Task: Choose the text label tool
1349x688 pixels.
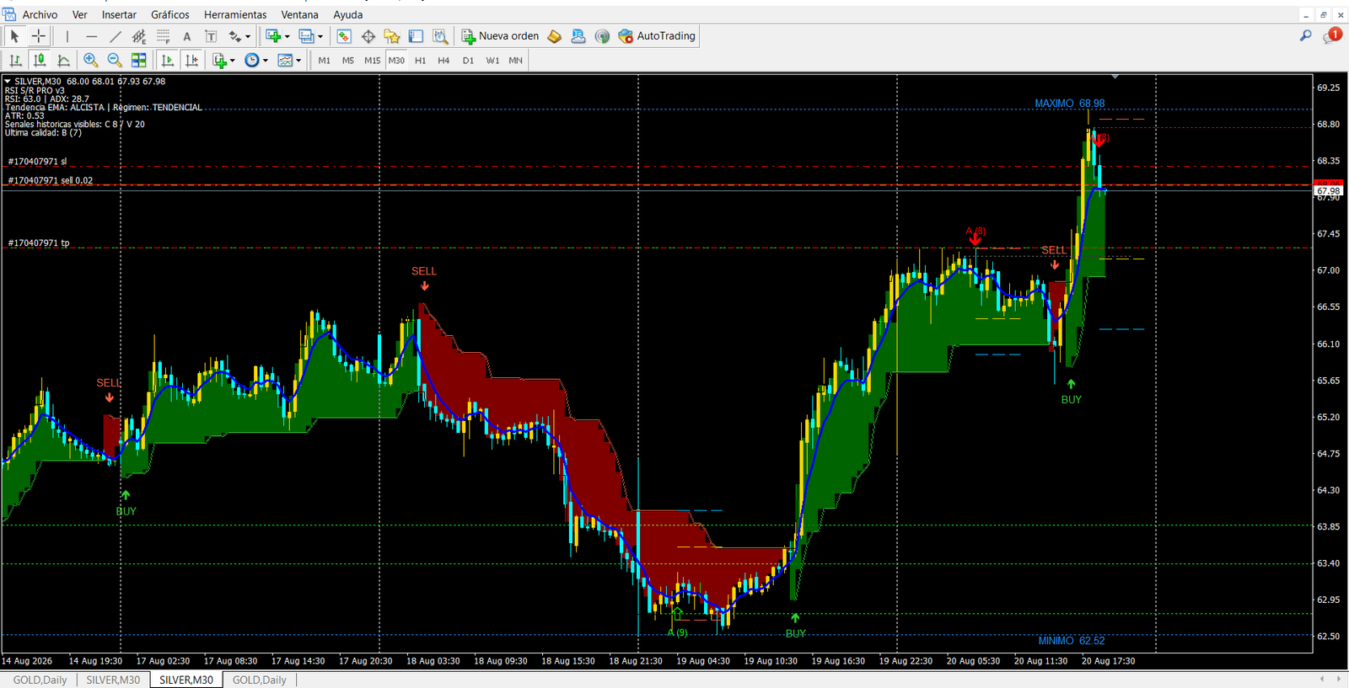Action: [x=211, y=36]
